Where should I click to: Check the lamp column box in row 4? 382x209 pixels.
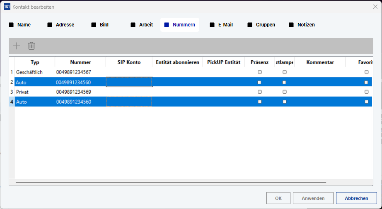pyautogui.click(x=284, y=102)
